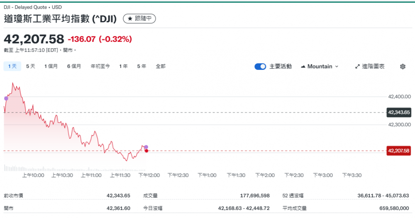Click the Mountain chart type icon
The width and height of the screenshot is (415, 218).
point(303,67)
